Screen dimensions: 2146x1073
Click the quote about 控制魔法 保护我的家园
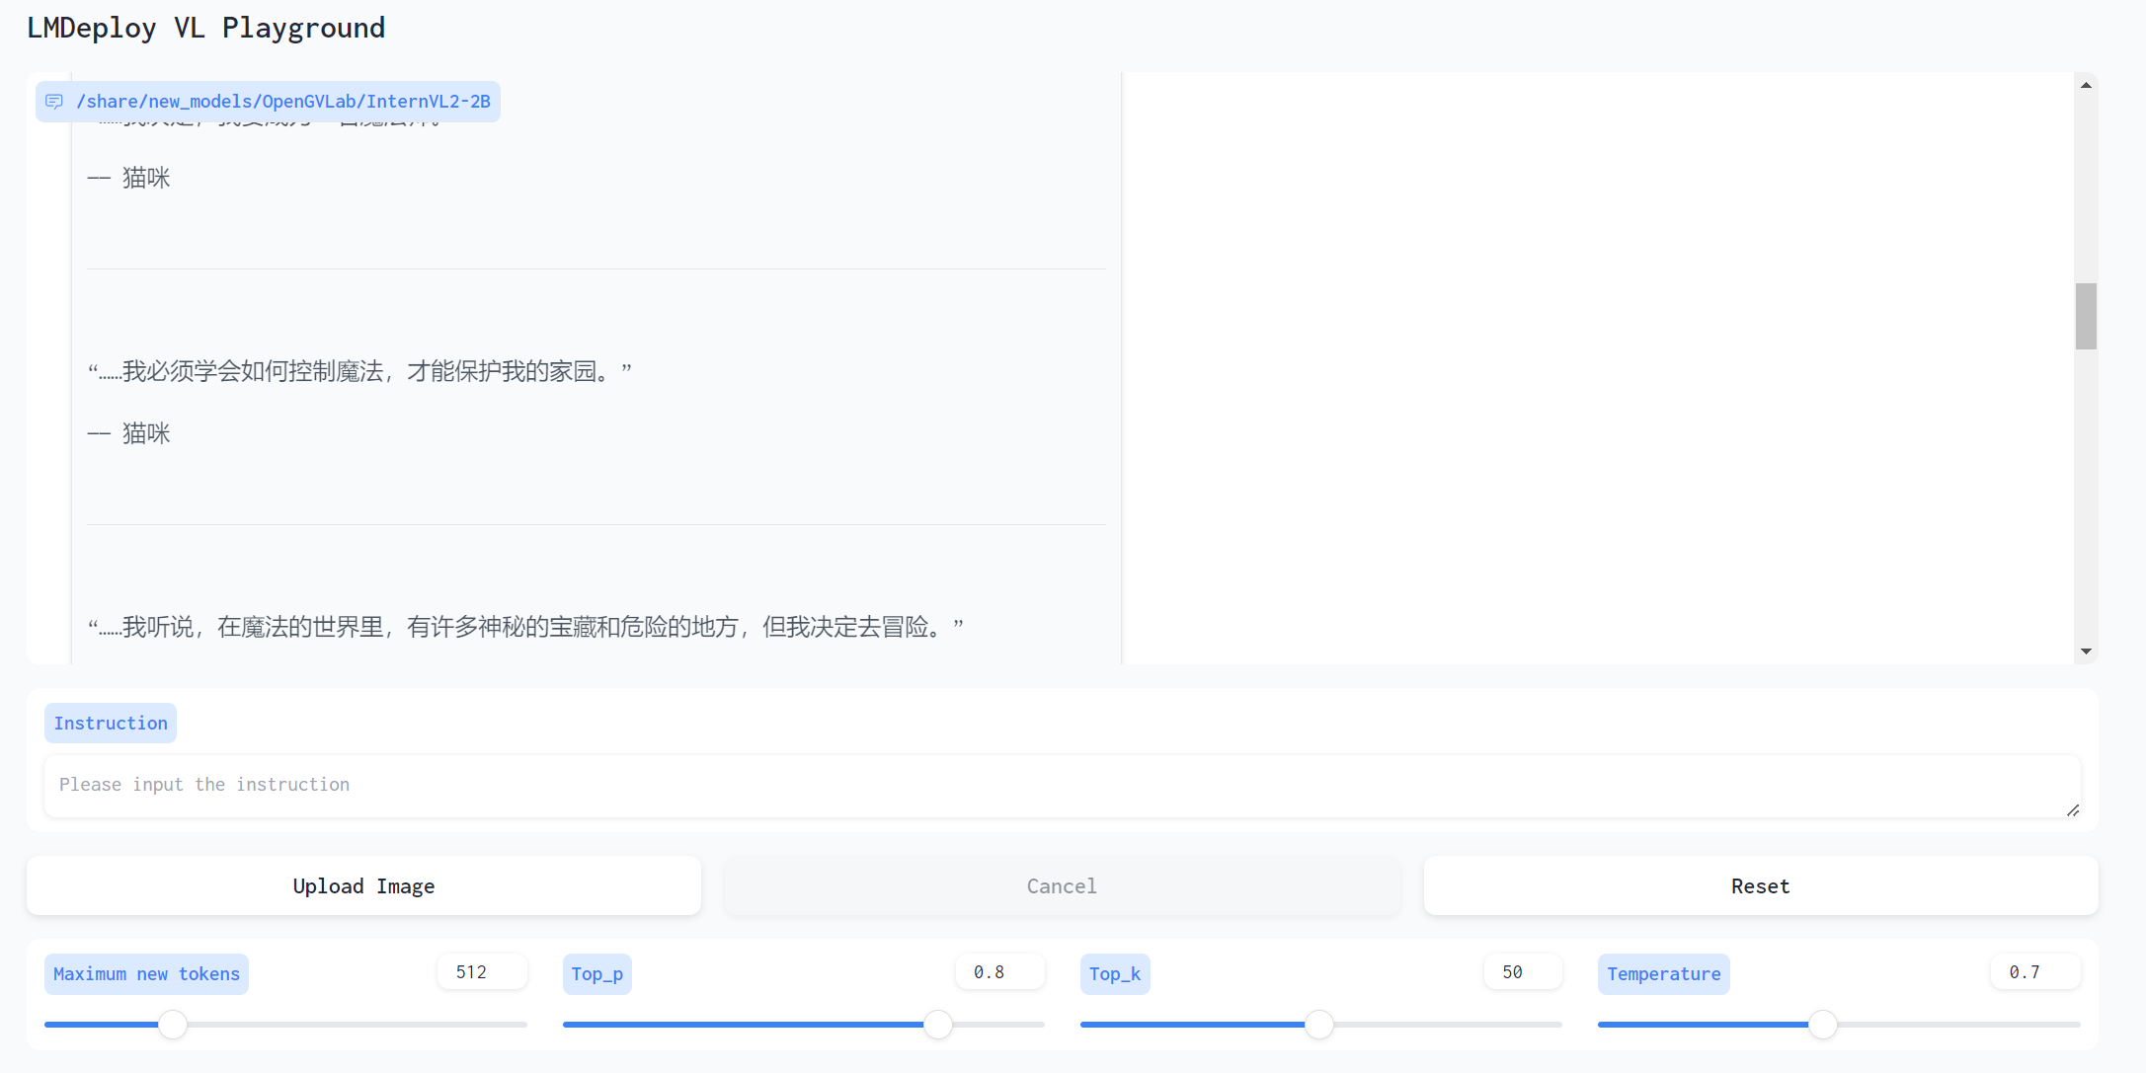(359, 371)
